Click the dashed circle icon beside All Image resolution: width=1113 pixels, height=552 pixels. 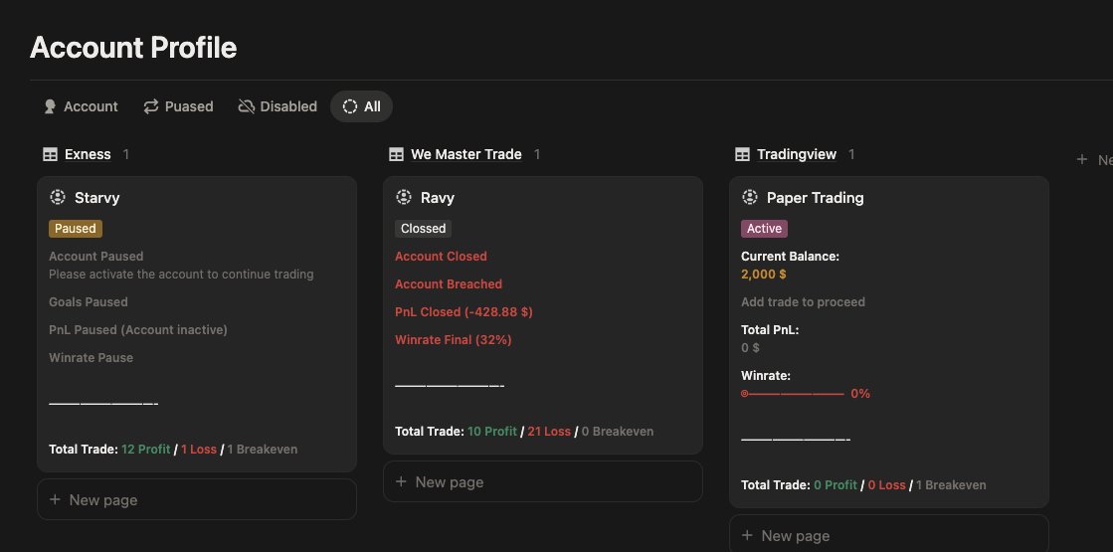point(350,106)
